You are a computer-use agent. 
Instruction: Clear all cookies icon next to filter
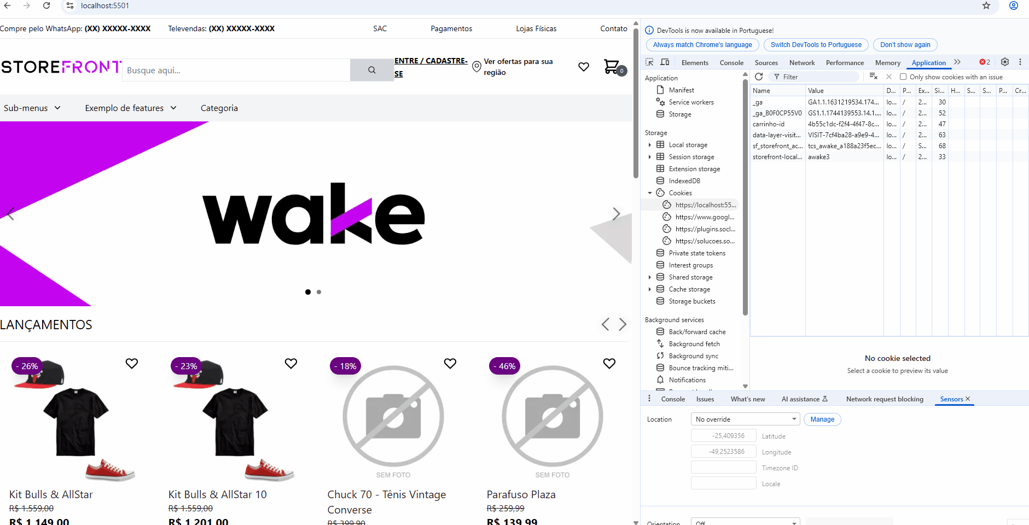coord(874,77)
